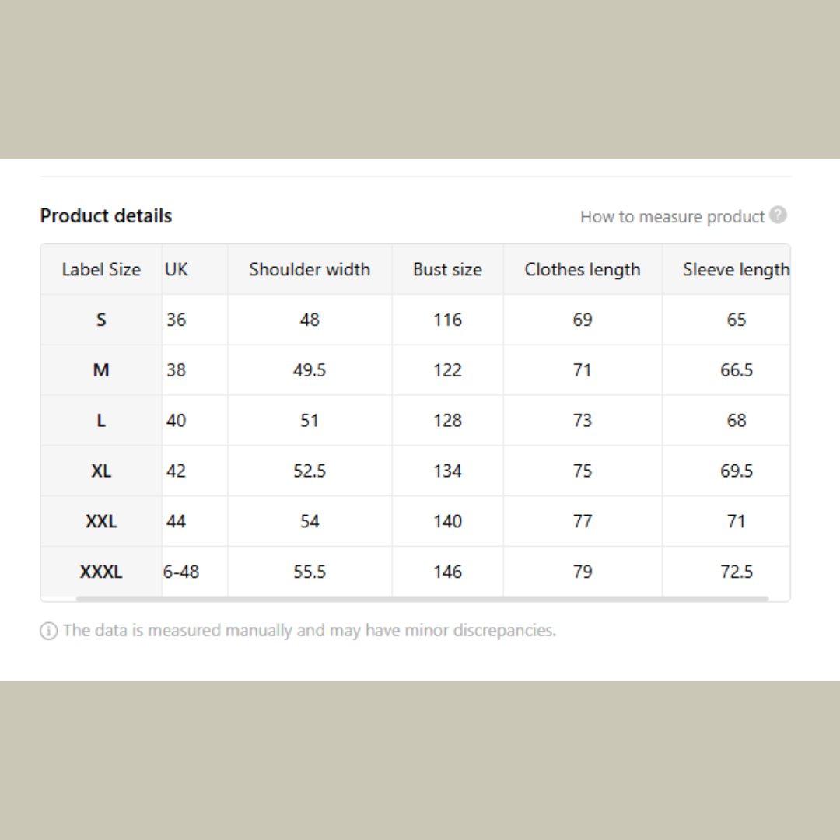Select the Label Size column header
This screenshot has height=840, width=840.
click(x=101, y=270)
